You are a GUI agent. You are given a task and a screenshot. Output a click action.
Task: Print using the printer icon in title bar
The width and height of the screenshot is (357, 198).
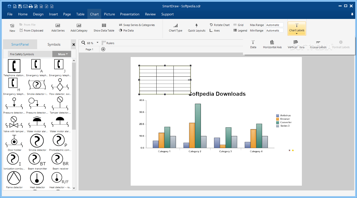click(x=31, y=6)
